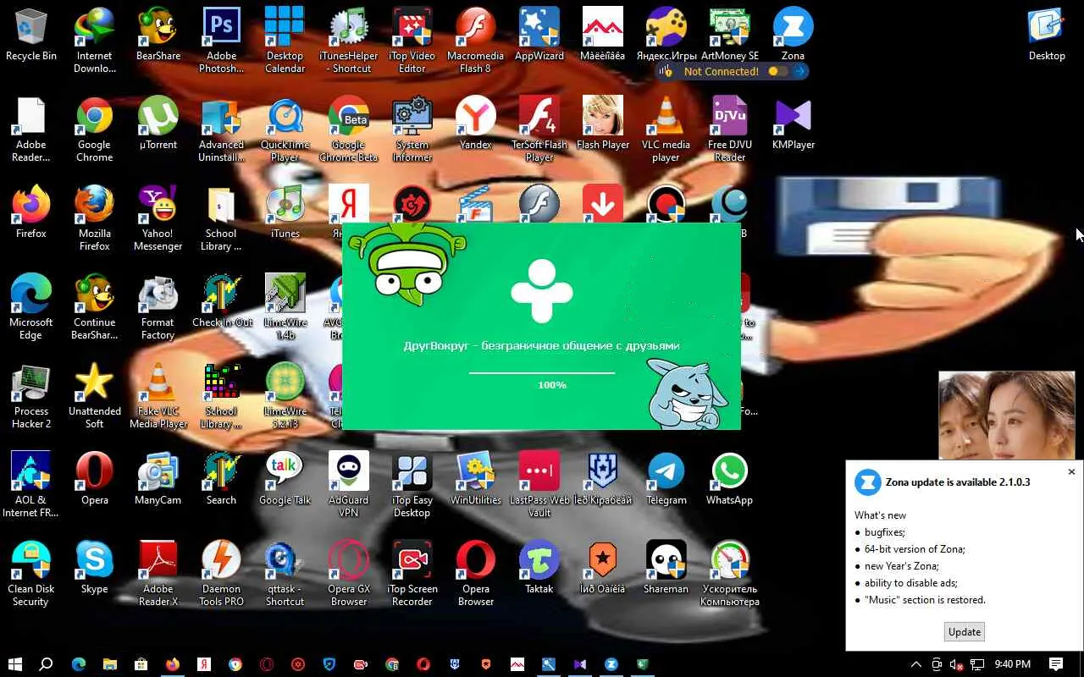
Task: Launch Skype desktop shortcut
Action: point(95,568)
